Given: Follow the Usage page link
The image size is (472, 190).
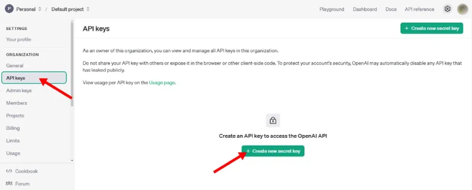Looking at the screenshot, I should [162, 83].
